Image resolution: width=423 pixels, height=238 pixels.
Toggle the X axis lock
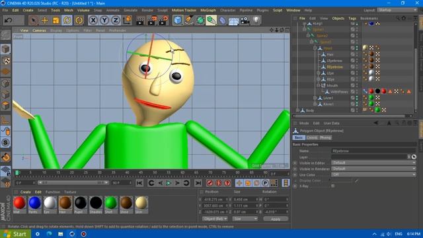click(93, 20)
